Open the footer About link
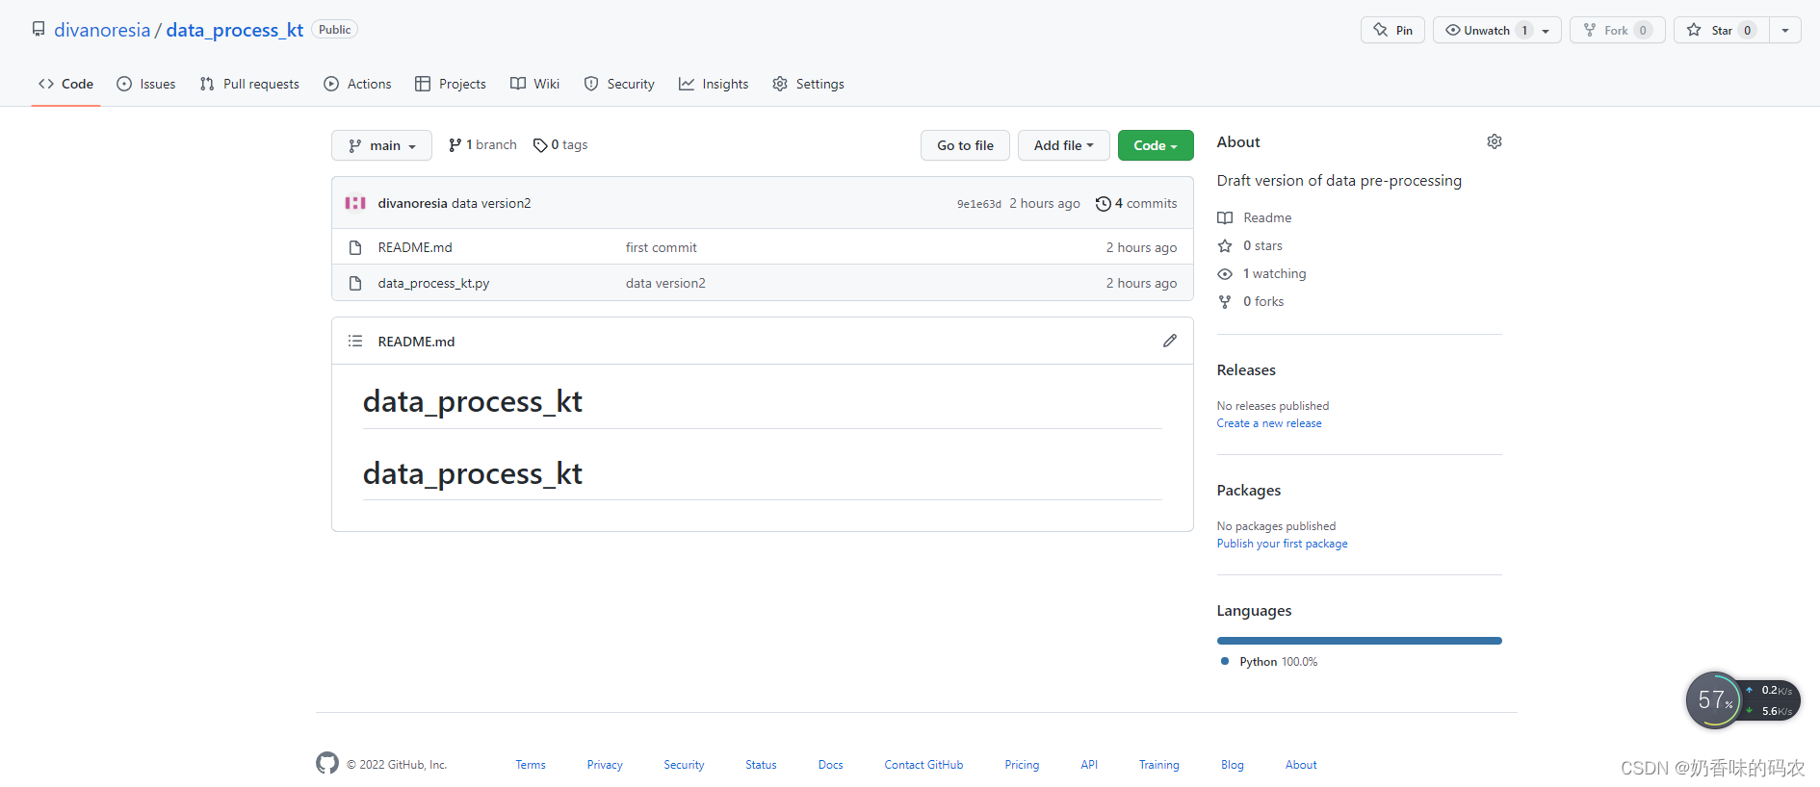 click(x=1301, y=765)
